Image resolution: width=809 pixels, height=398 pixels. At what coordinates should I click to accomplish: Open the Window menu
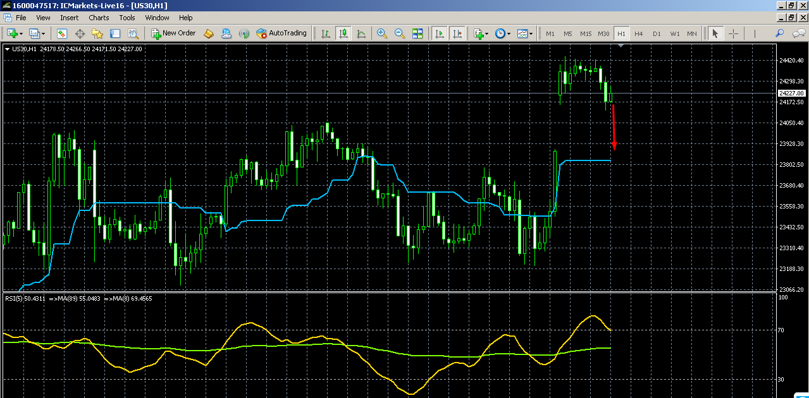point(157,18)
